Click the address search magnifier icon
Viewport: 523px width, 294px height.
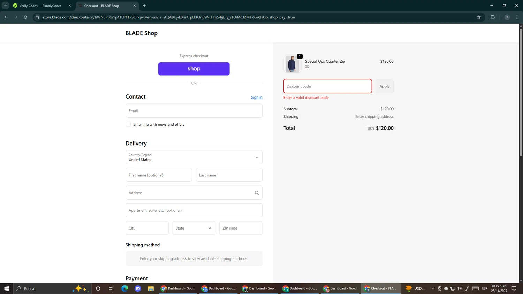tap(257, 193)
